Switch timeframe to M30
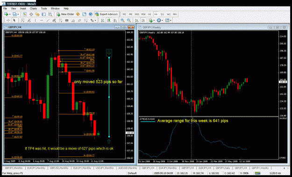This screenshot has height=177, width=292. click(143, 14)
